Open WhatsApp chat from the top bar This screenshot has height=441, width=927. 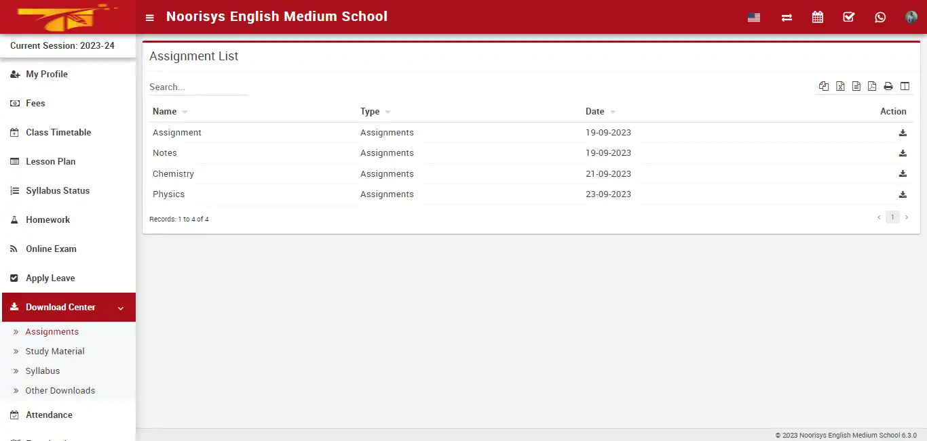(880, 17)
